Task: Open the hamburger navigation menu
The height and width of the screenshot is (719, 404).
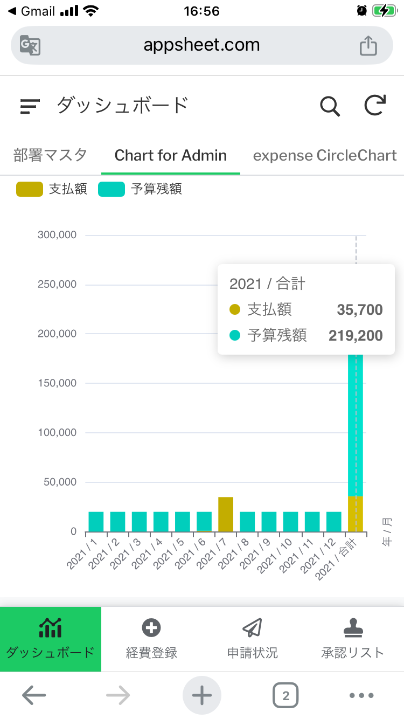Action: pyautogui.click(x=30, y=106)
